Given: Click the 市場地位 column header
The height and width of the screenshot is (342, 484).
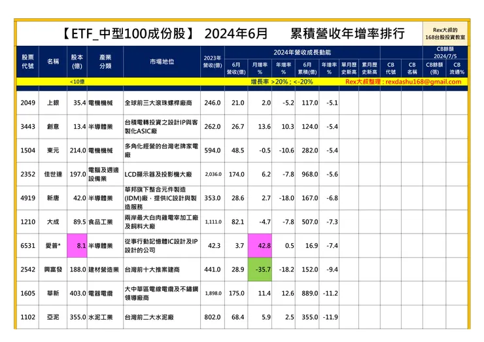Looking at the screenshot, I should click(162, 61).
